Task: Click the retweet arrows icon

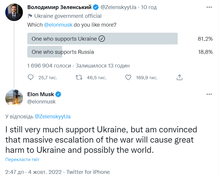Action: (79, 77)
